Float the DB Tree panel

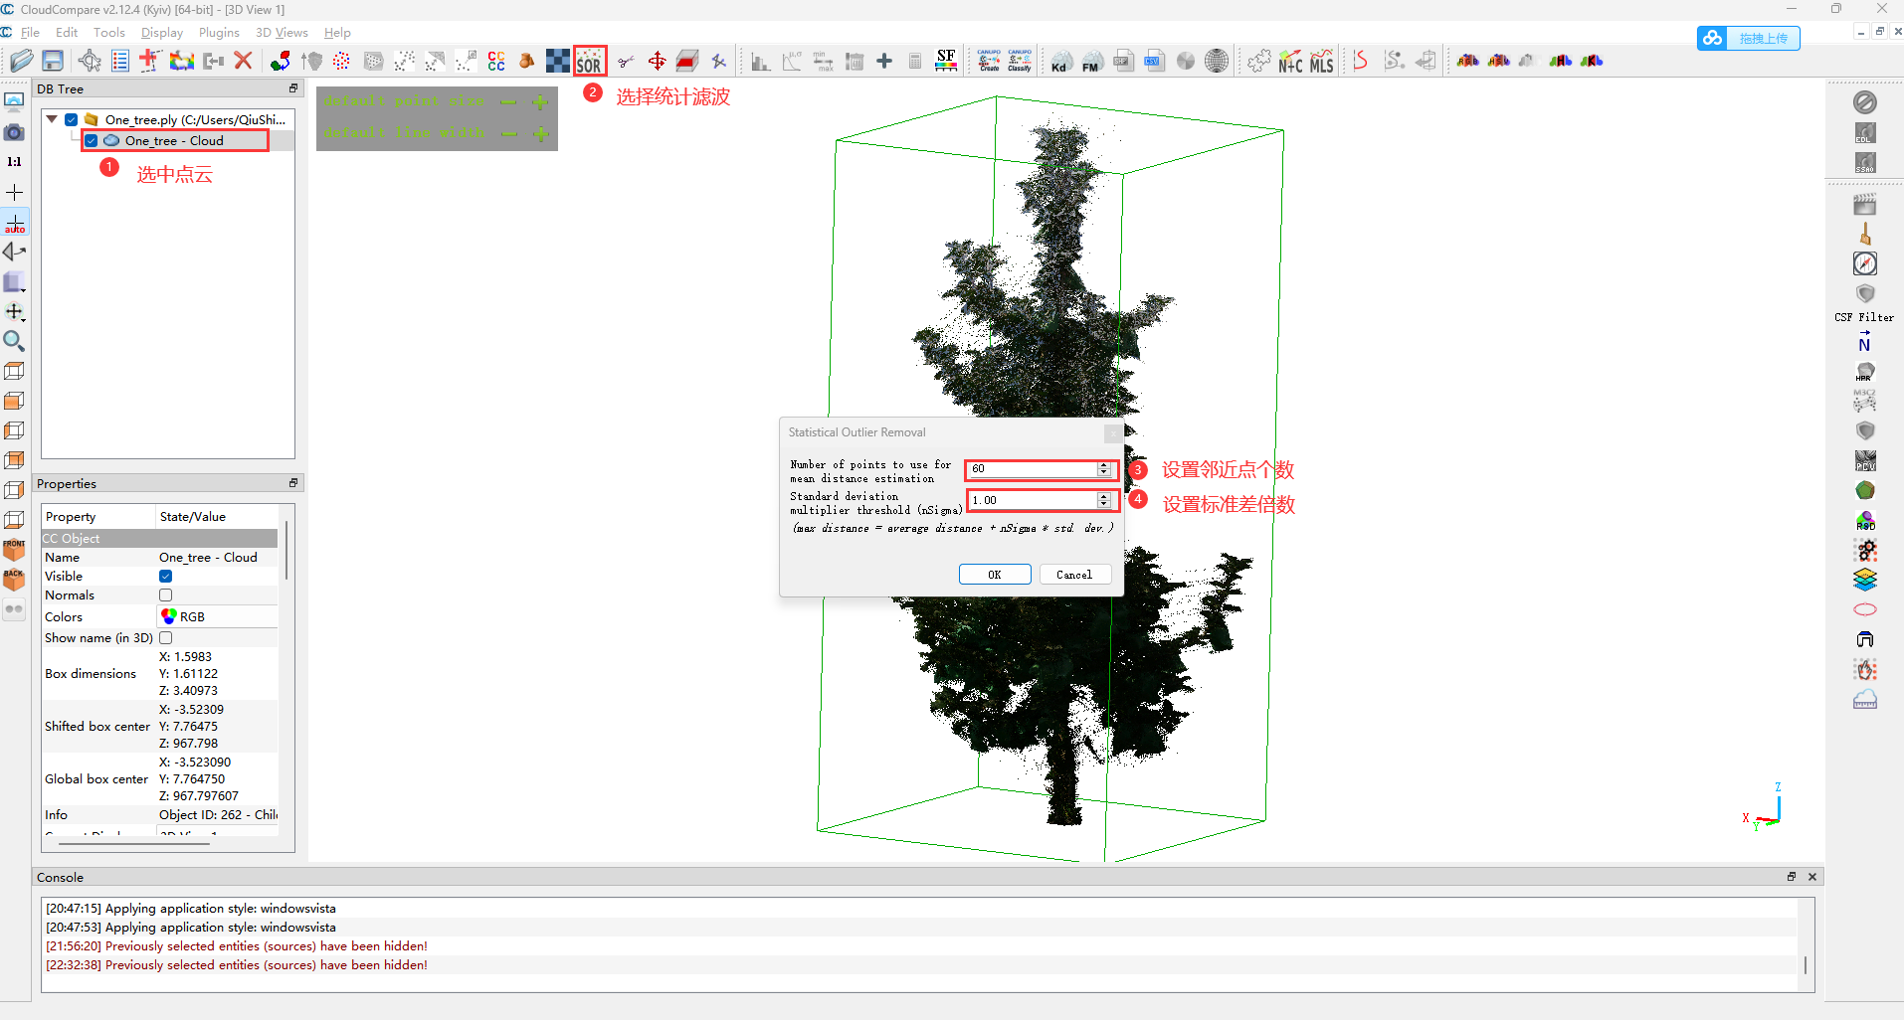coord(293,88)
